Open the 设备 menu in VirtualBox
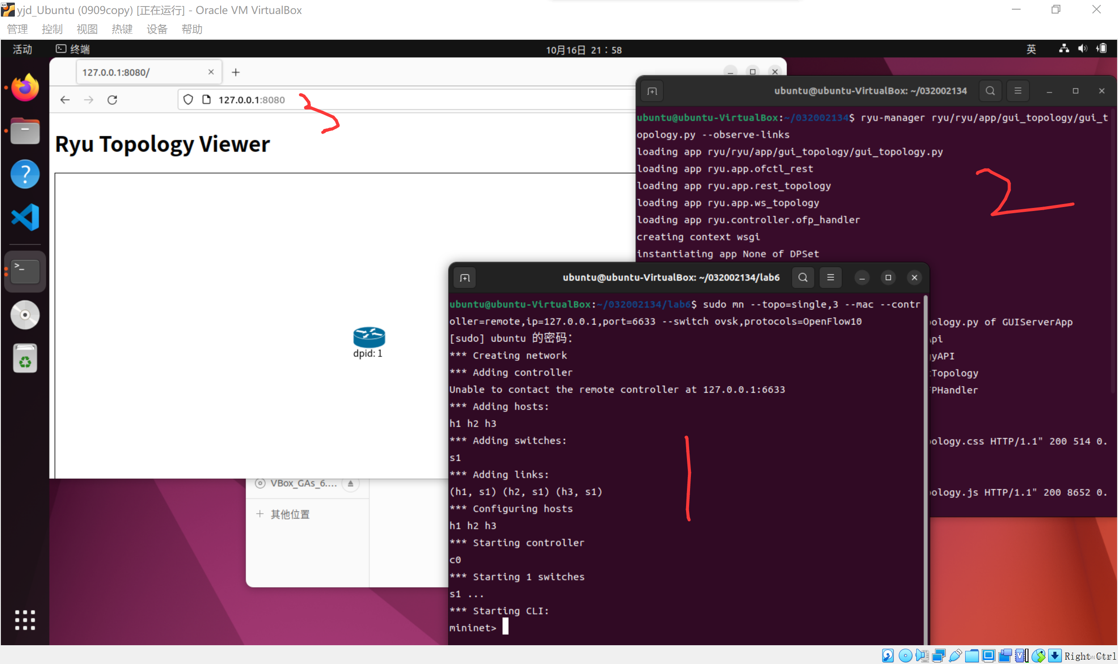This screenshot has width=1118, height=664. [x=157, y=29]
